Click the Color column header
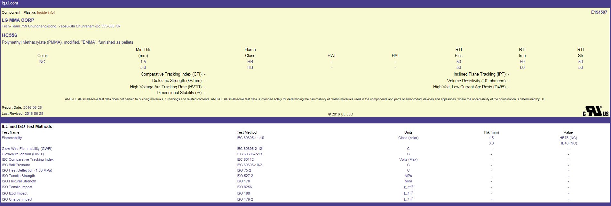 pyautogui.click(x=42, y=56)
